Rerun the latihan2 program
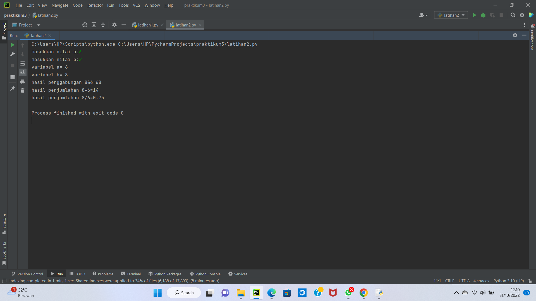 [x=12, y=45]
